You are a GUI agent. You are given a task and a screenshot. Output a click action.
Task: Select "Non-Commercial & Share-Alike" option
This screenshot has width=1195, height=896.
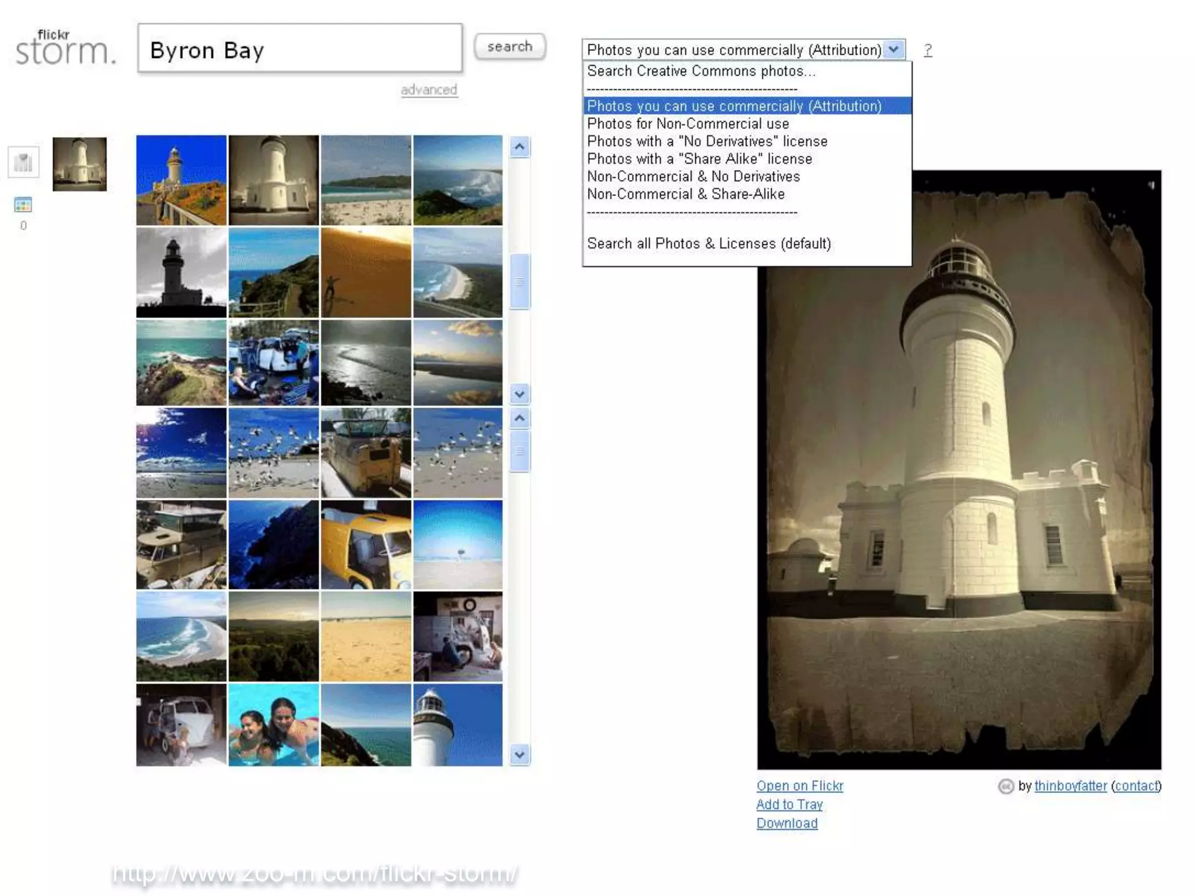[685, 194]
